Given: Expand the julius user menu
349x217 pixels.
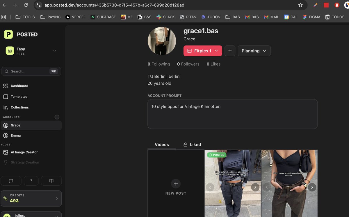Looking at the screenshot, I should (31, 214).
